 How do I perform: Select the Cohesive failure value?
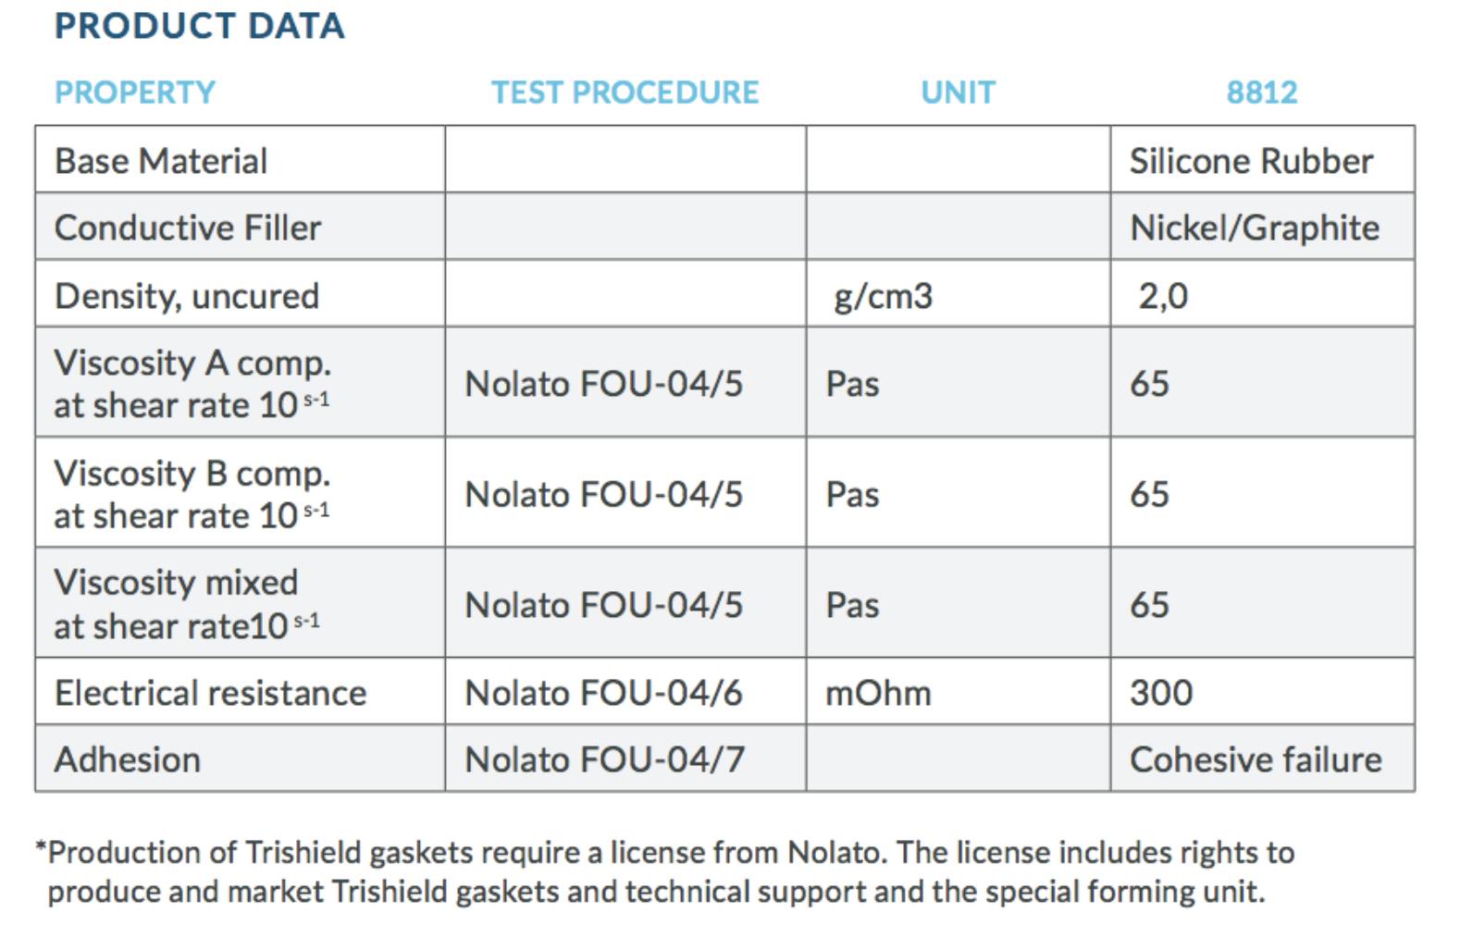tap(1256, 759)
